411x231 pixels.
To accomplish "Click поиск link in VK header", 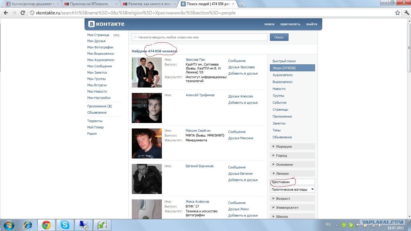I will click(x=269, y=24).
